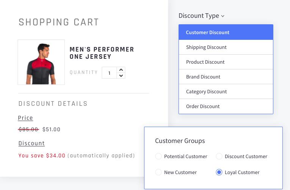Select the New Customer radio button
The image size is (290, 190).
click(x=158, y=172)
